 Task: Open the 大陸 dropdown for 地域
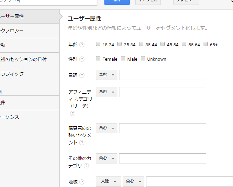pos(109,181)
